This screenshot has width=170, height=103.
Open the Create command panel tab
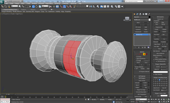[x=135, y=14]
